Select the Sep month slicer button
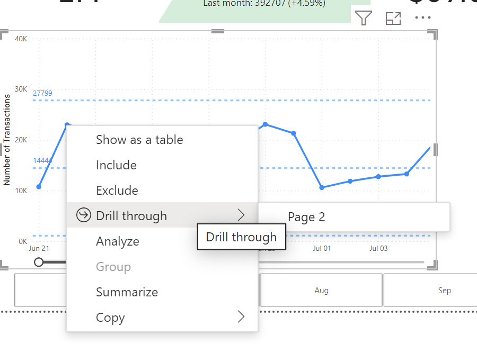 [430, 290]
